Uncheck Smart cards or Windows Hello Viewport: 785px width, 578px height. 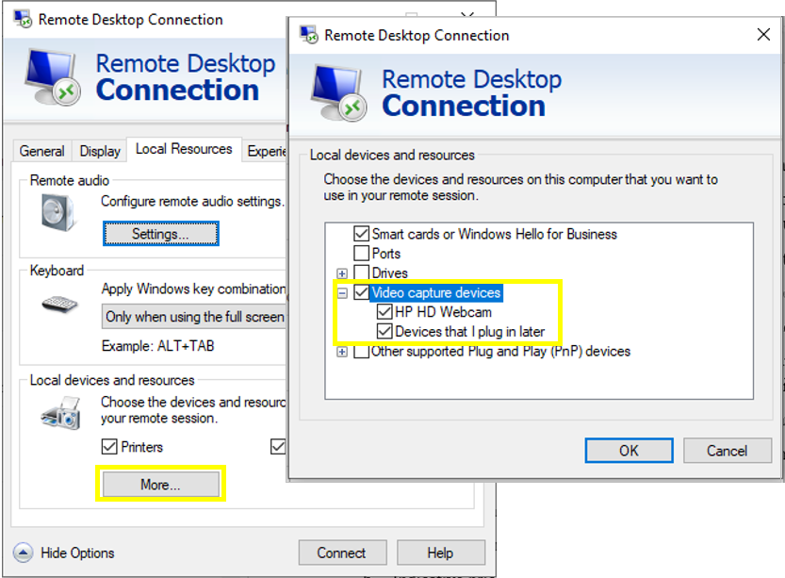[x=361, y=234]
